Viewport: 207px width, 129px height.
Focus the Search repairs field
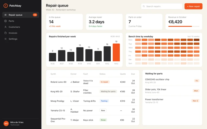pyautogui.click(x=162, y=6)
